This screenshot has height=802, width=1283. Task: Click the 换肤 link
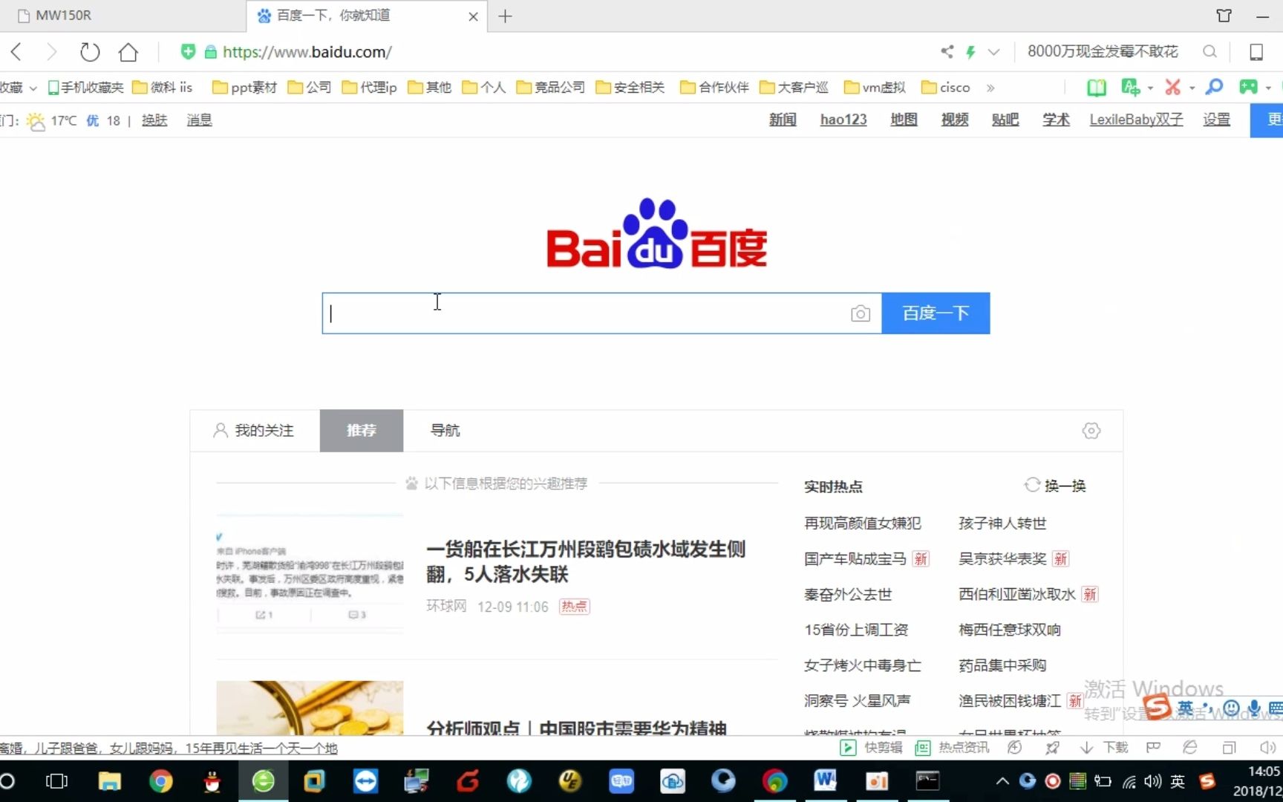coord(154,120)
